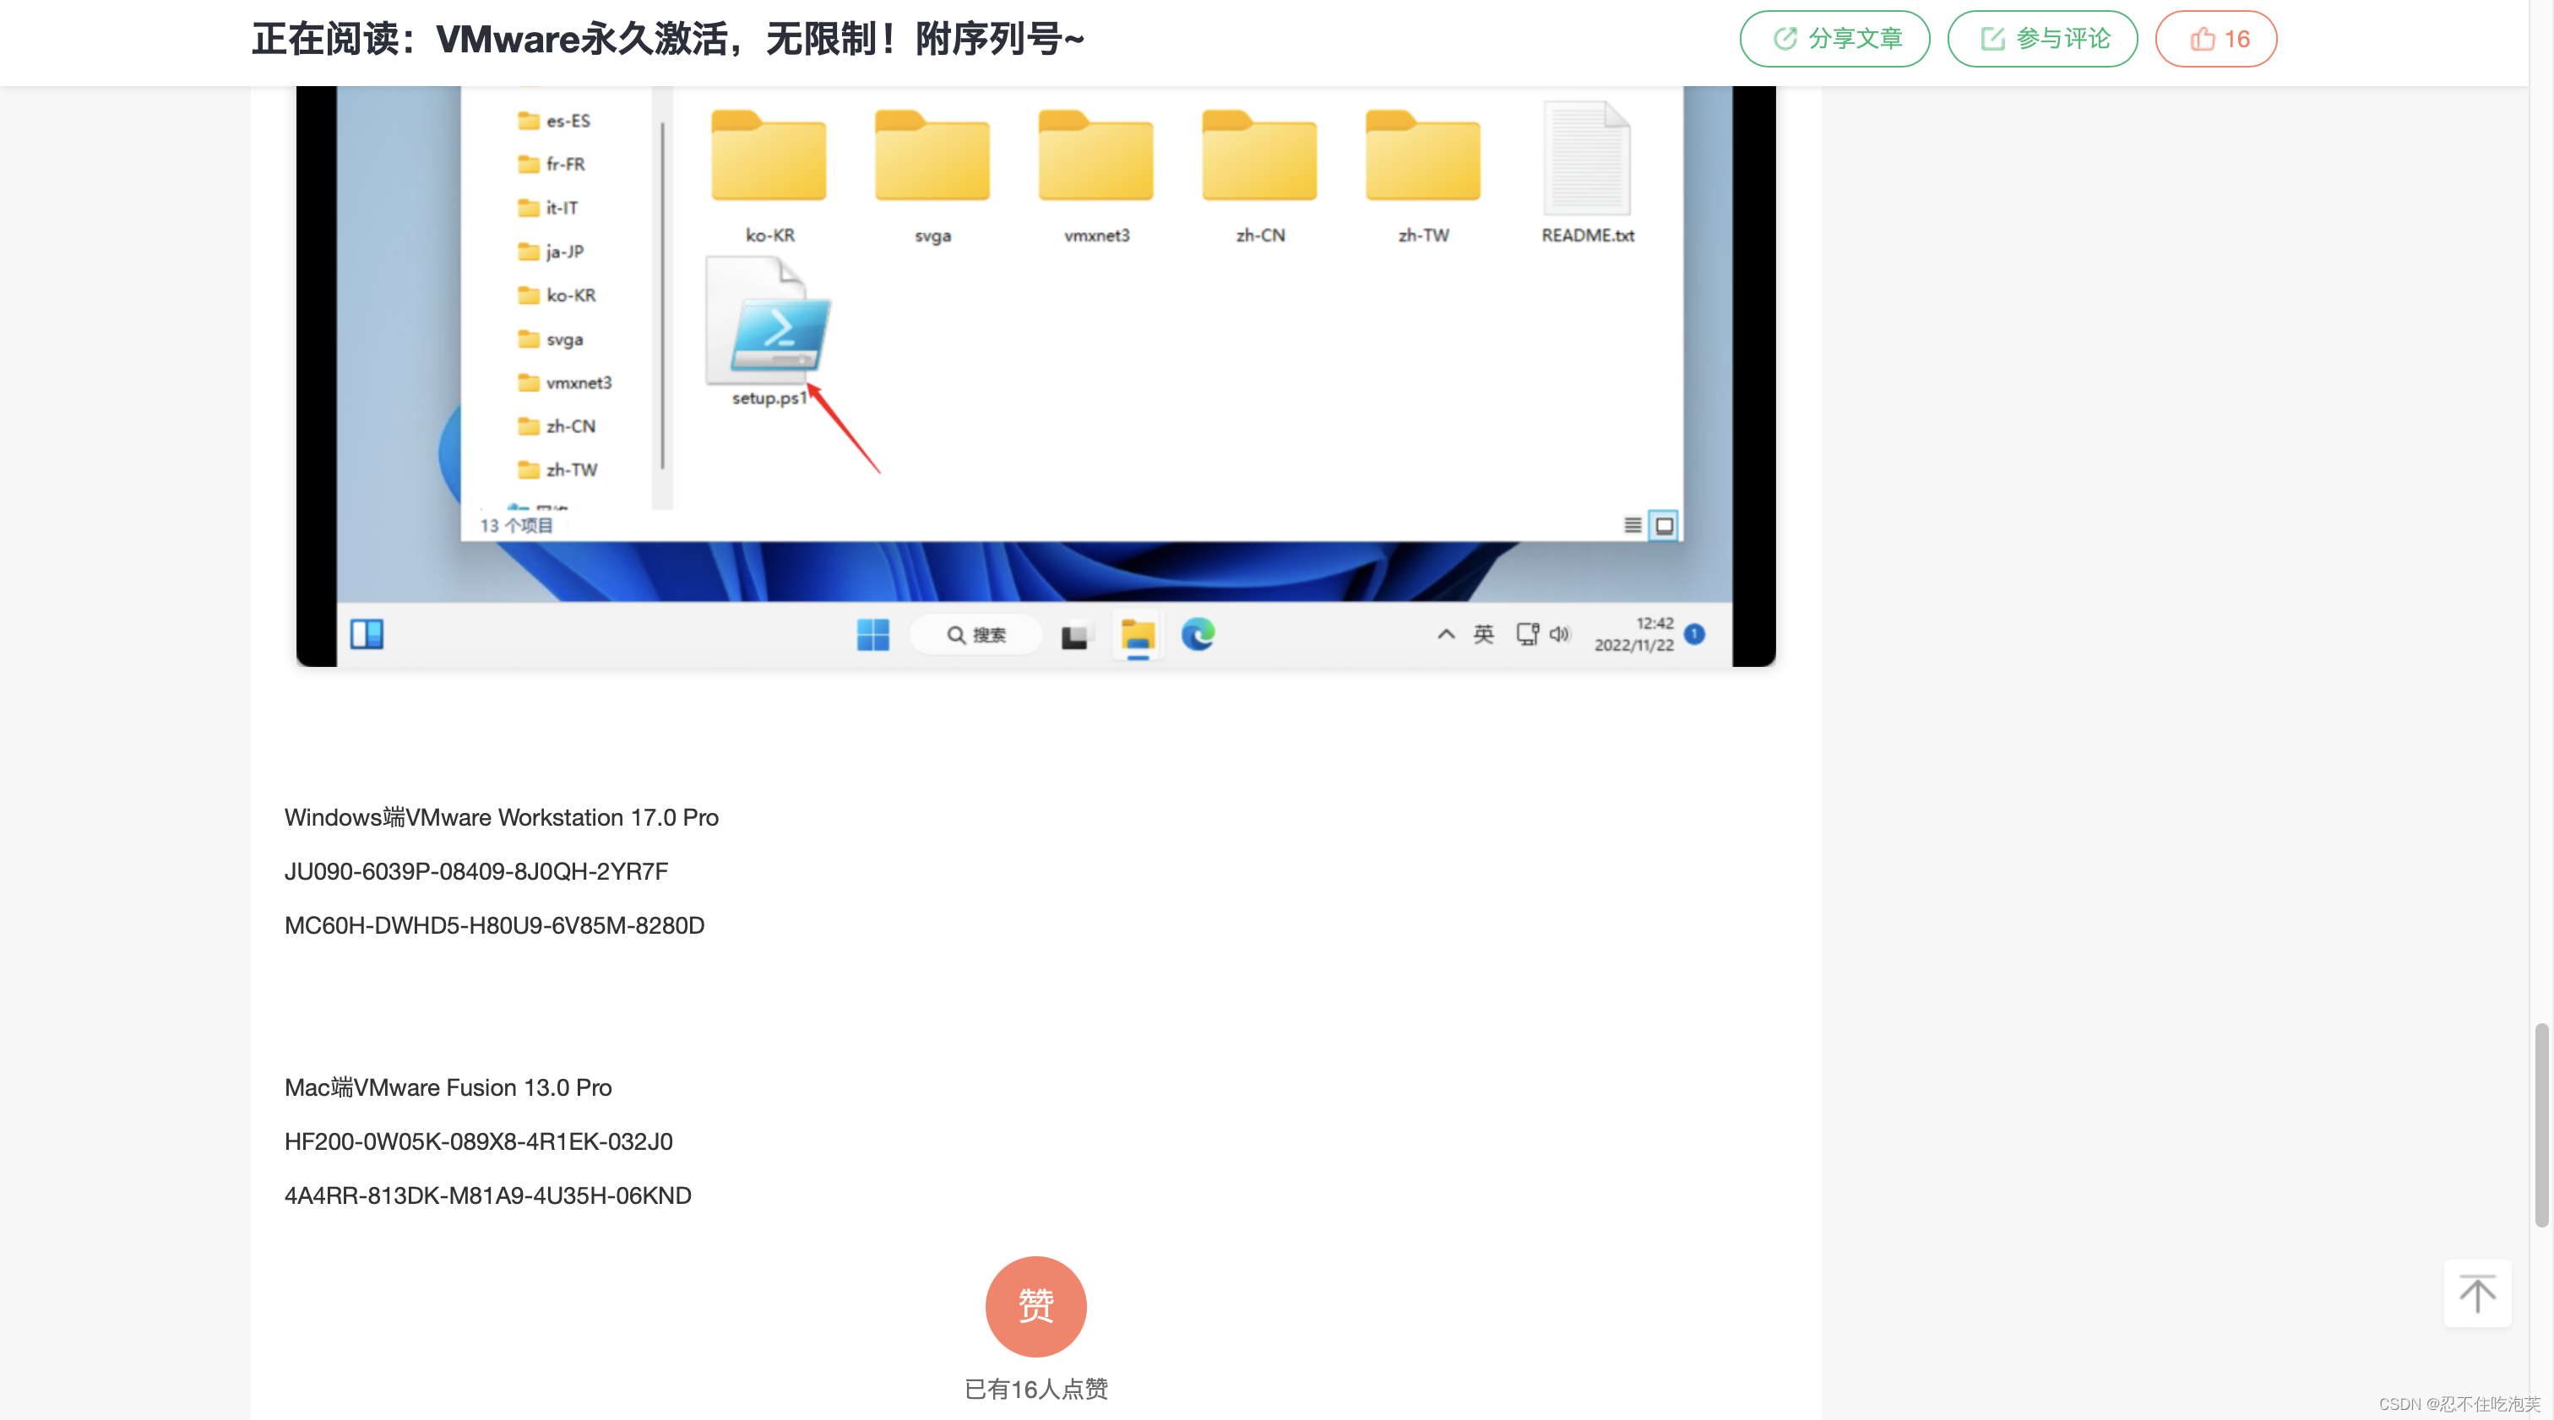Image resolution: width=2554 pixels, height=1420 pixels.
Task: Click the taskbar 搜索 search box
Action: [x=975, y=634]
